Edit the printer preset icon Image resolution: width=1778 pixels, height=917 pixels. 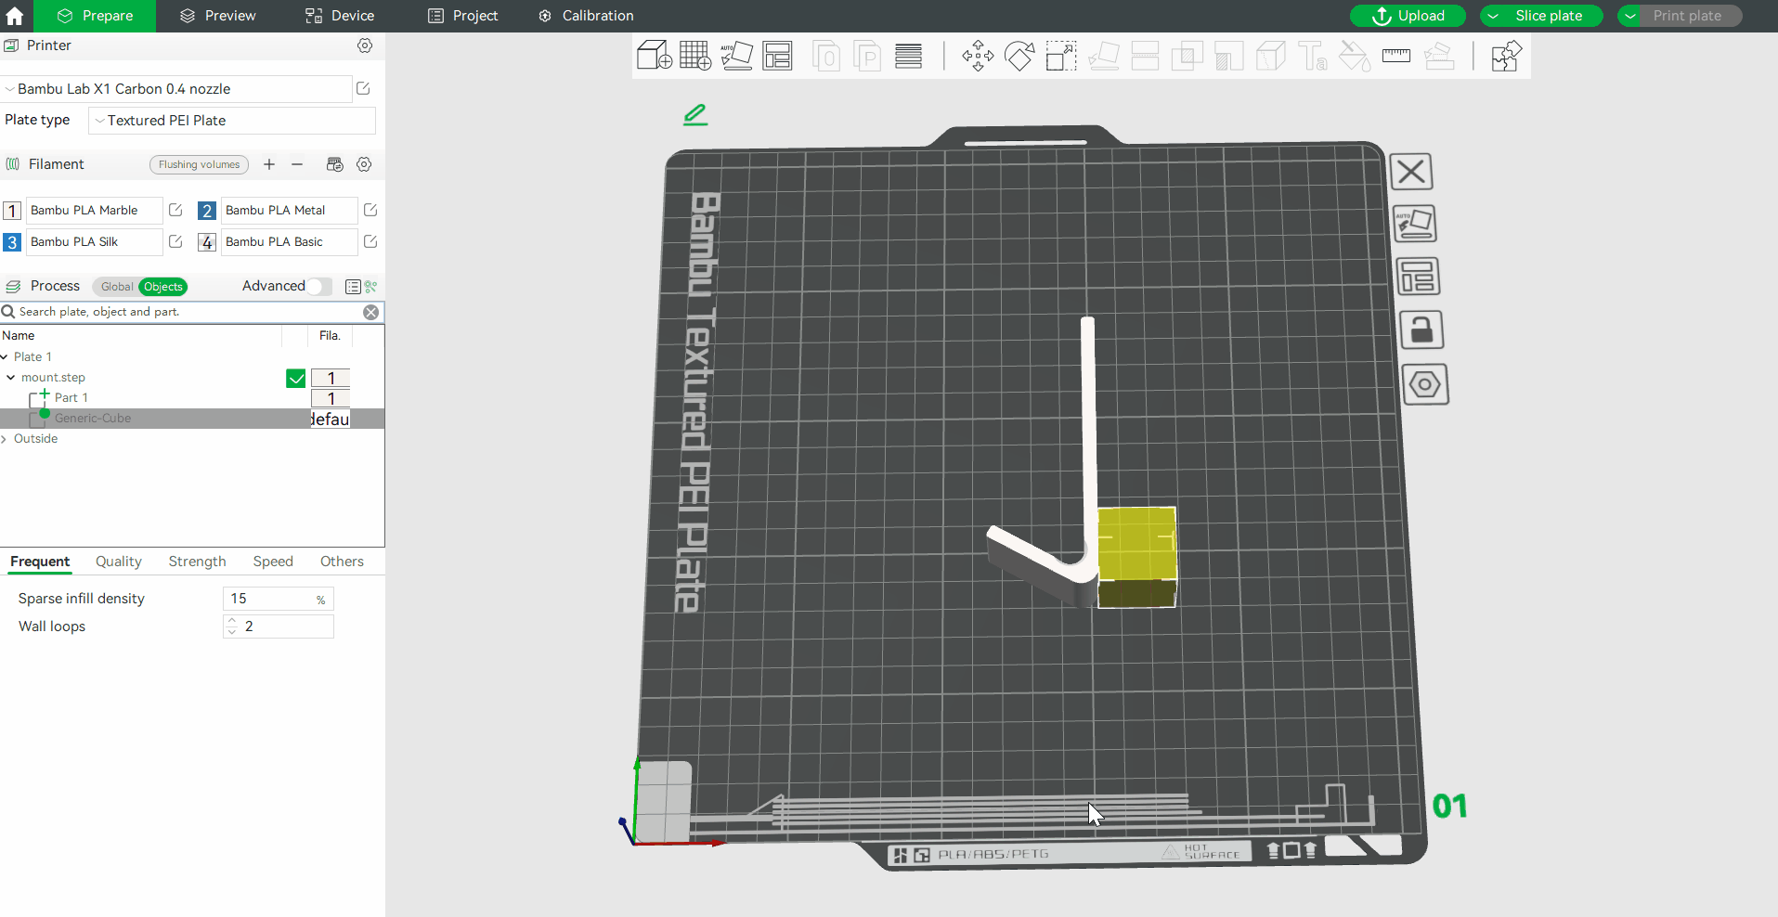363,88
